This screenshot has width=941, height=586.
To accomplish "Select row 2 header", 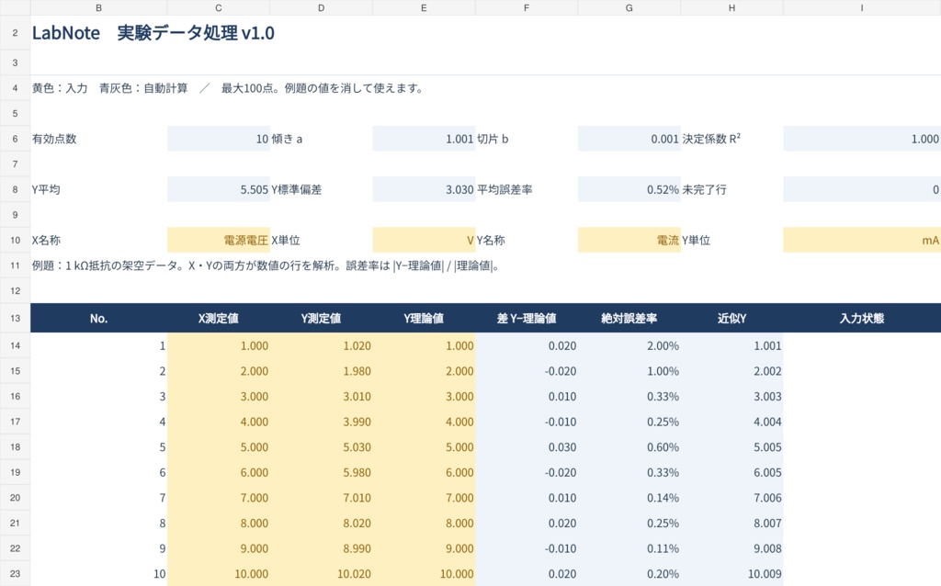I will [15, 33].
